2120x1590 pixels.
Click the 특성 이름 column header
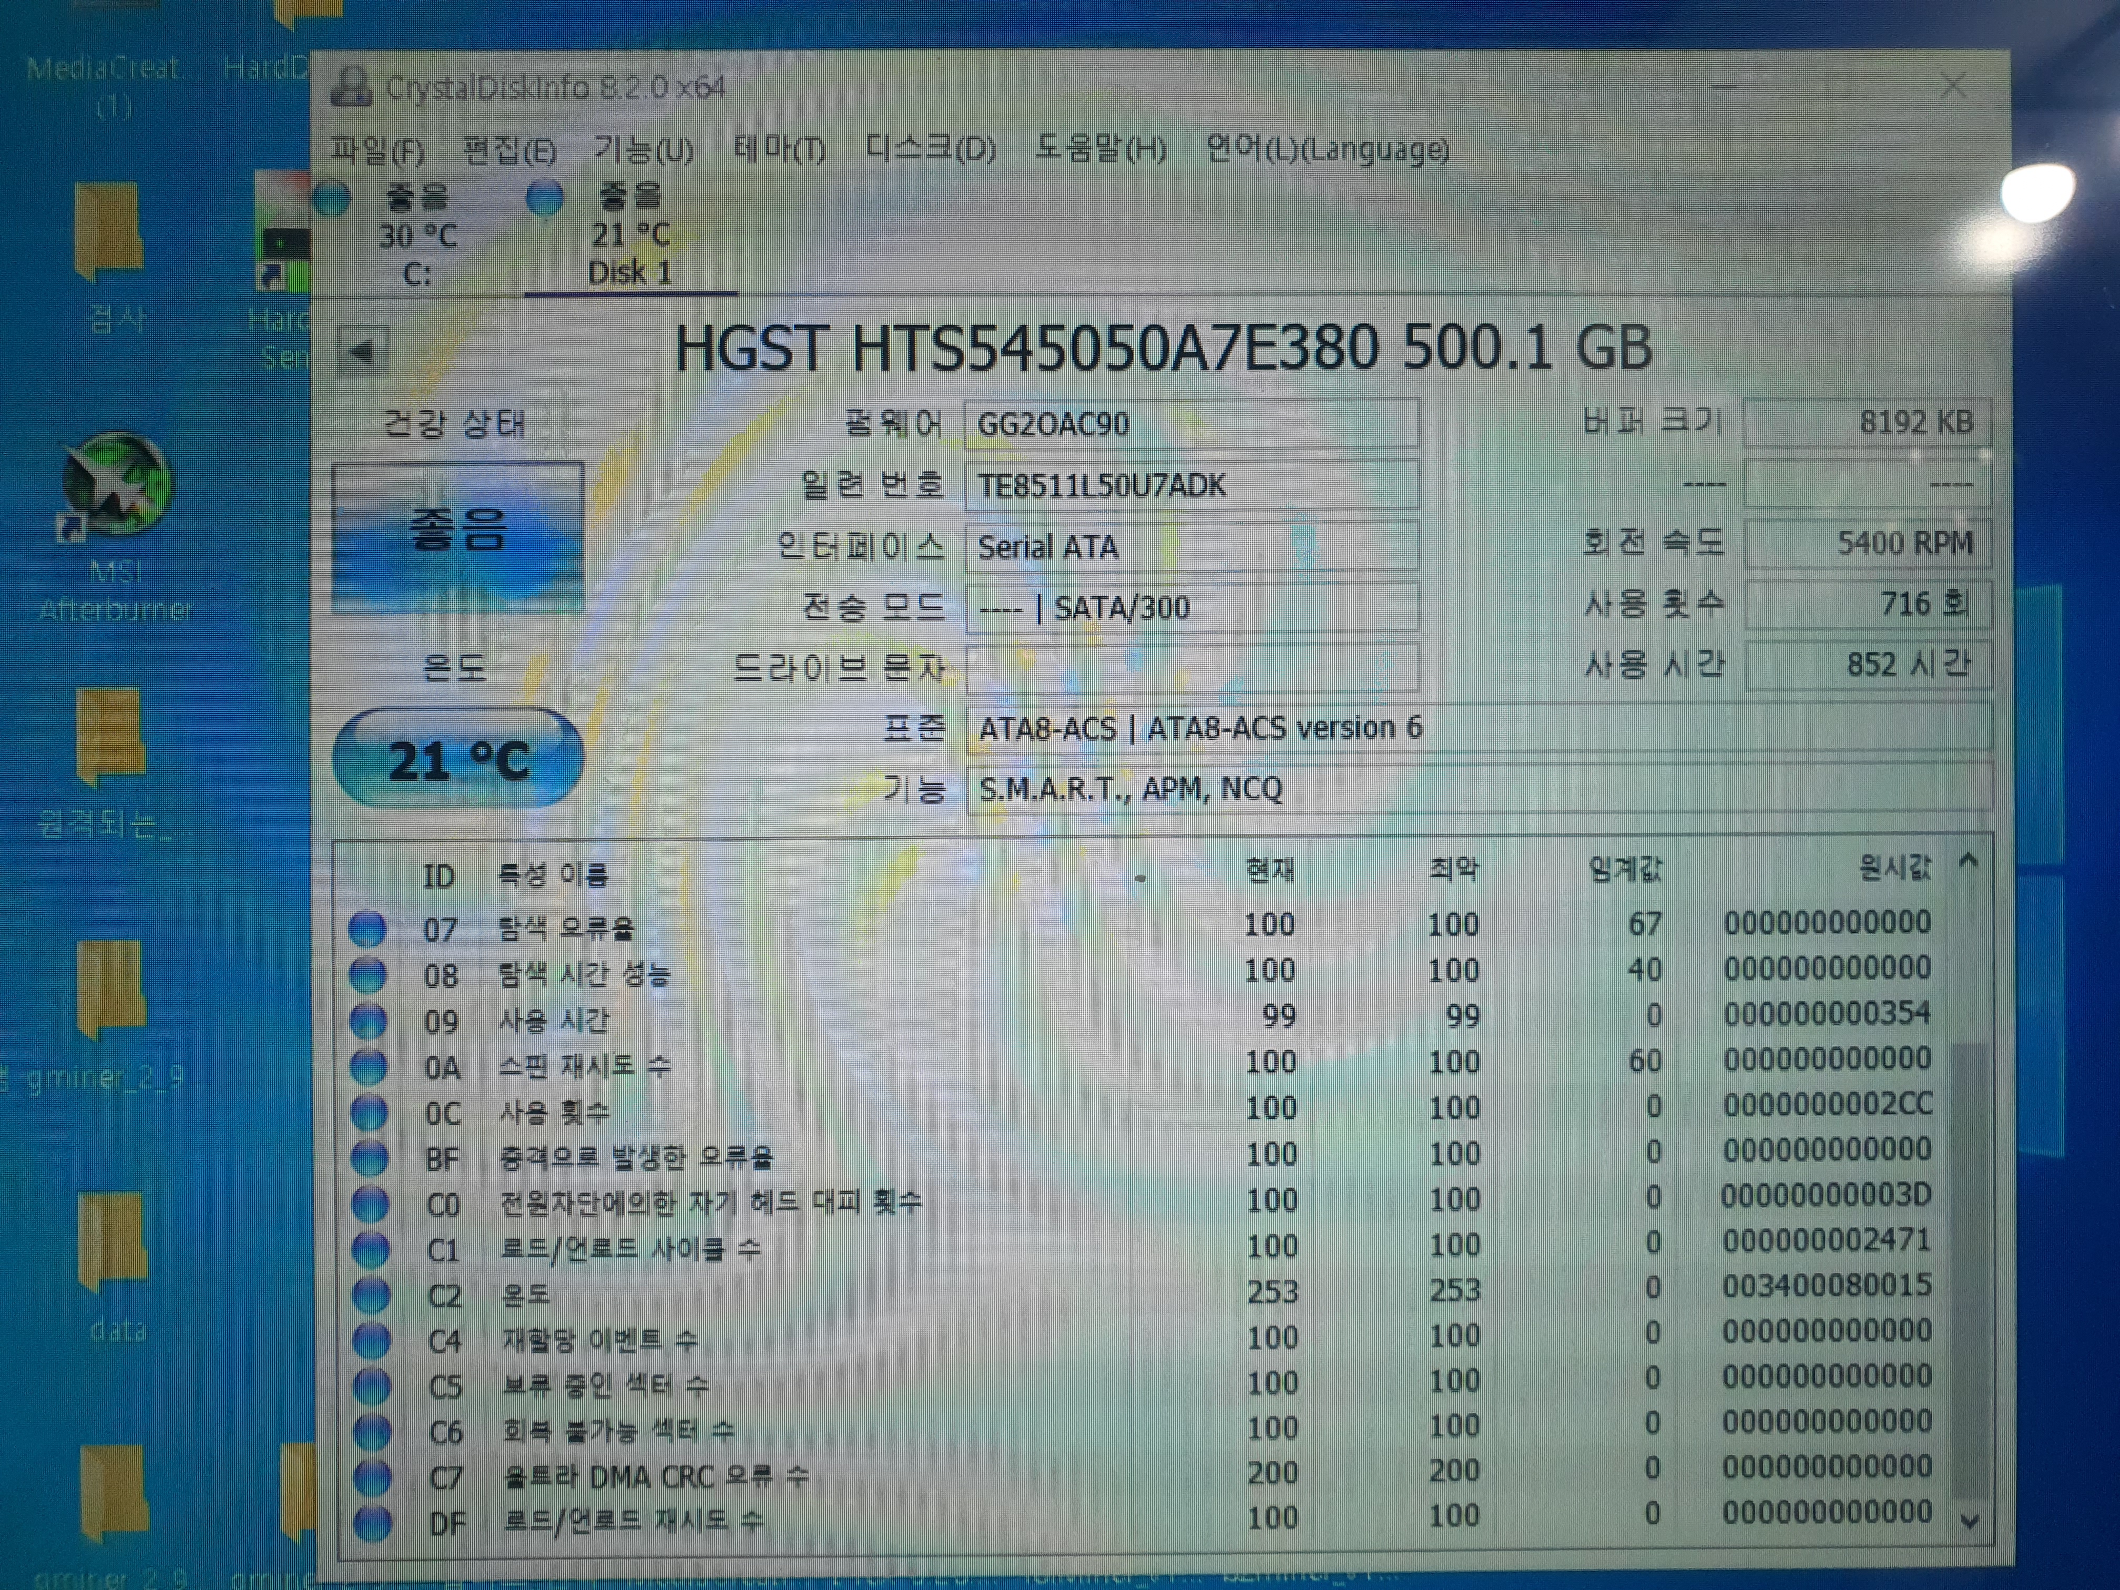(553, 875)
